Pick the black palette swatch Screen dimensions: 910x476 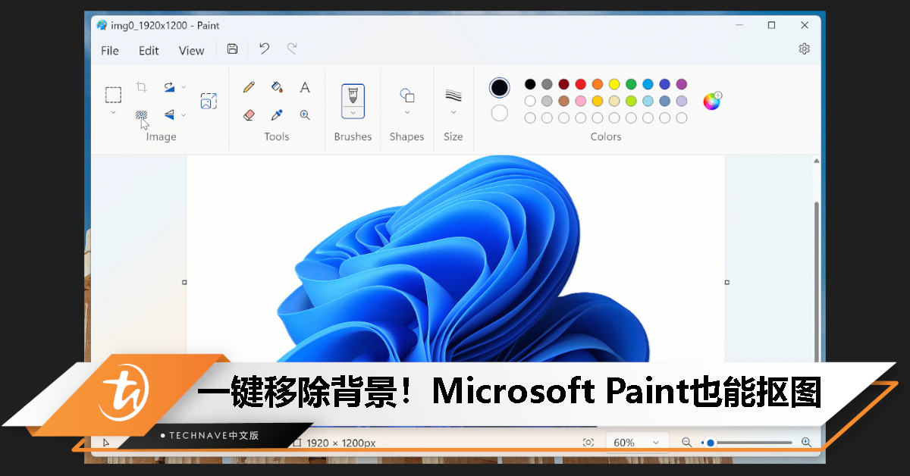[x=530, y=84]
